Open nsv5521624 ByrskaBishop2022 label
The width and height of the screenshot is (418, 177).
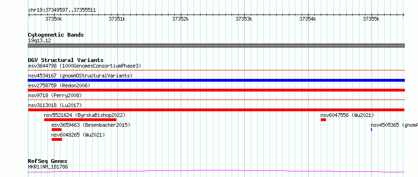click(85, 115)
